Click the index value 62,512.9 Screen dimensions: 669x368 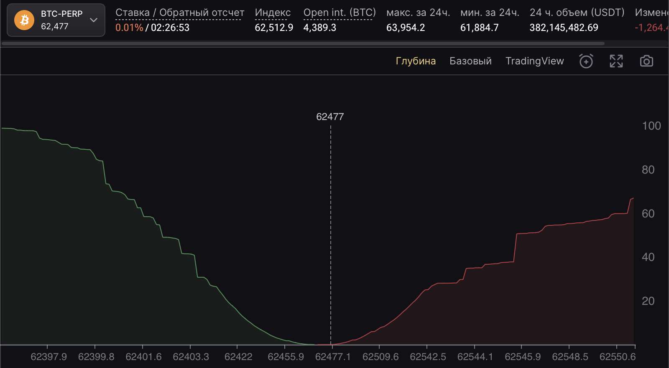pyautogui.click(x=274, y=28)
